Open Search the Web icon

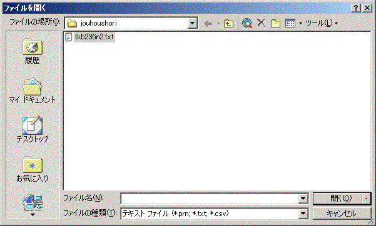[246, 23]
